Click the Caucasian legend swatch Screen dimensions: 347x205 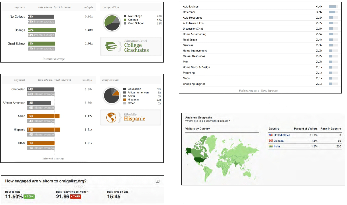[125, 89]
